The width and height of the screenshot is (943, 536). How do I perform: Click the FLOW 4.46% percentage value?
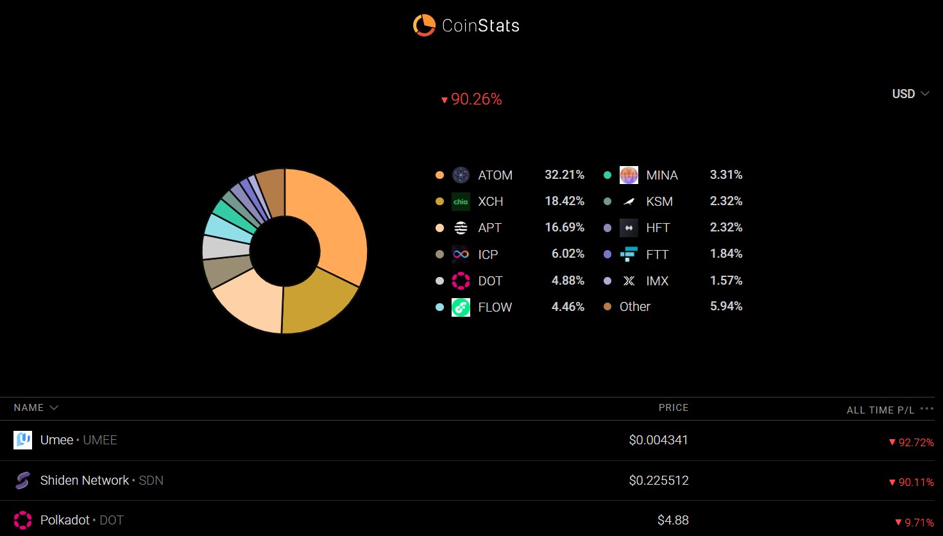click(568, 307)
